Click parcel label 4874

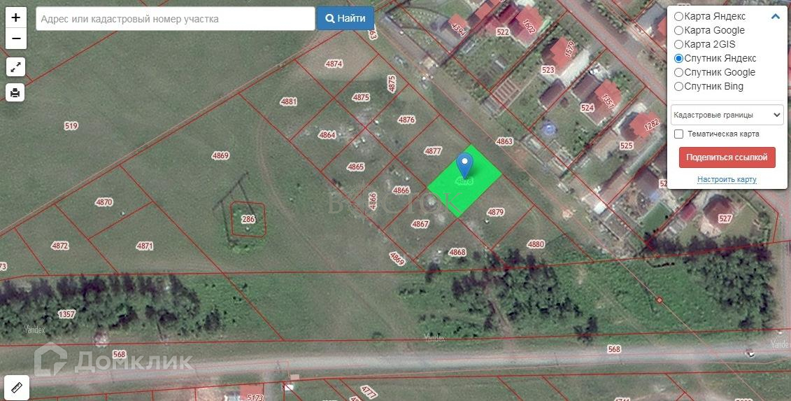point(334,64)
